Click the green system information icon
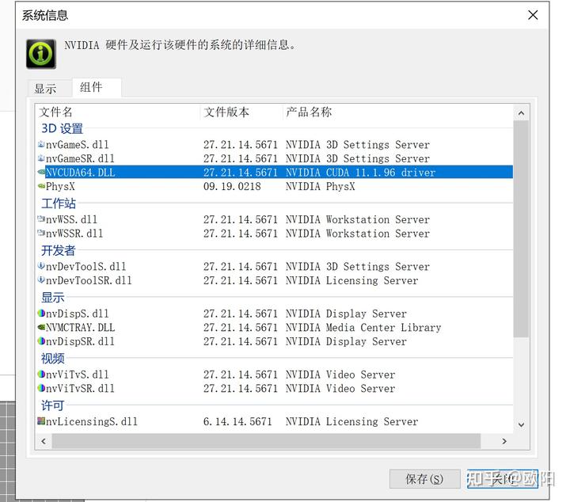This screenshot has width=570, height=502. point(40,54)
